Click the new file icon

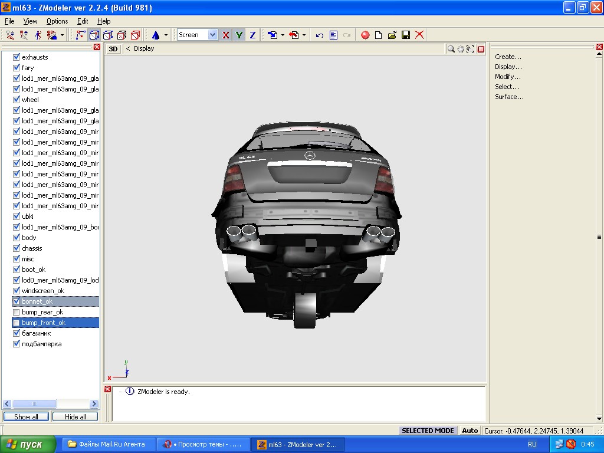(x=378, y=35)
